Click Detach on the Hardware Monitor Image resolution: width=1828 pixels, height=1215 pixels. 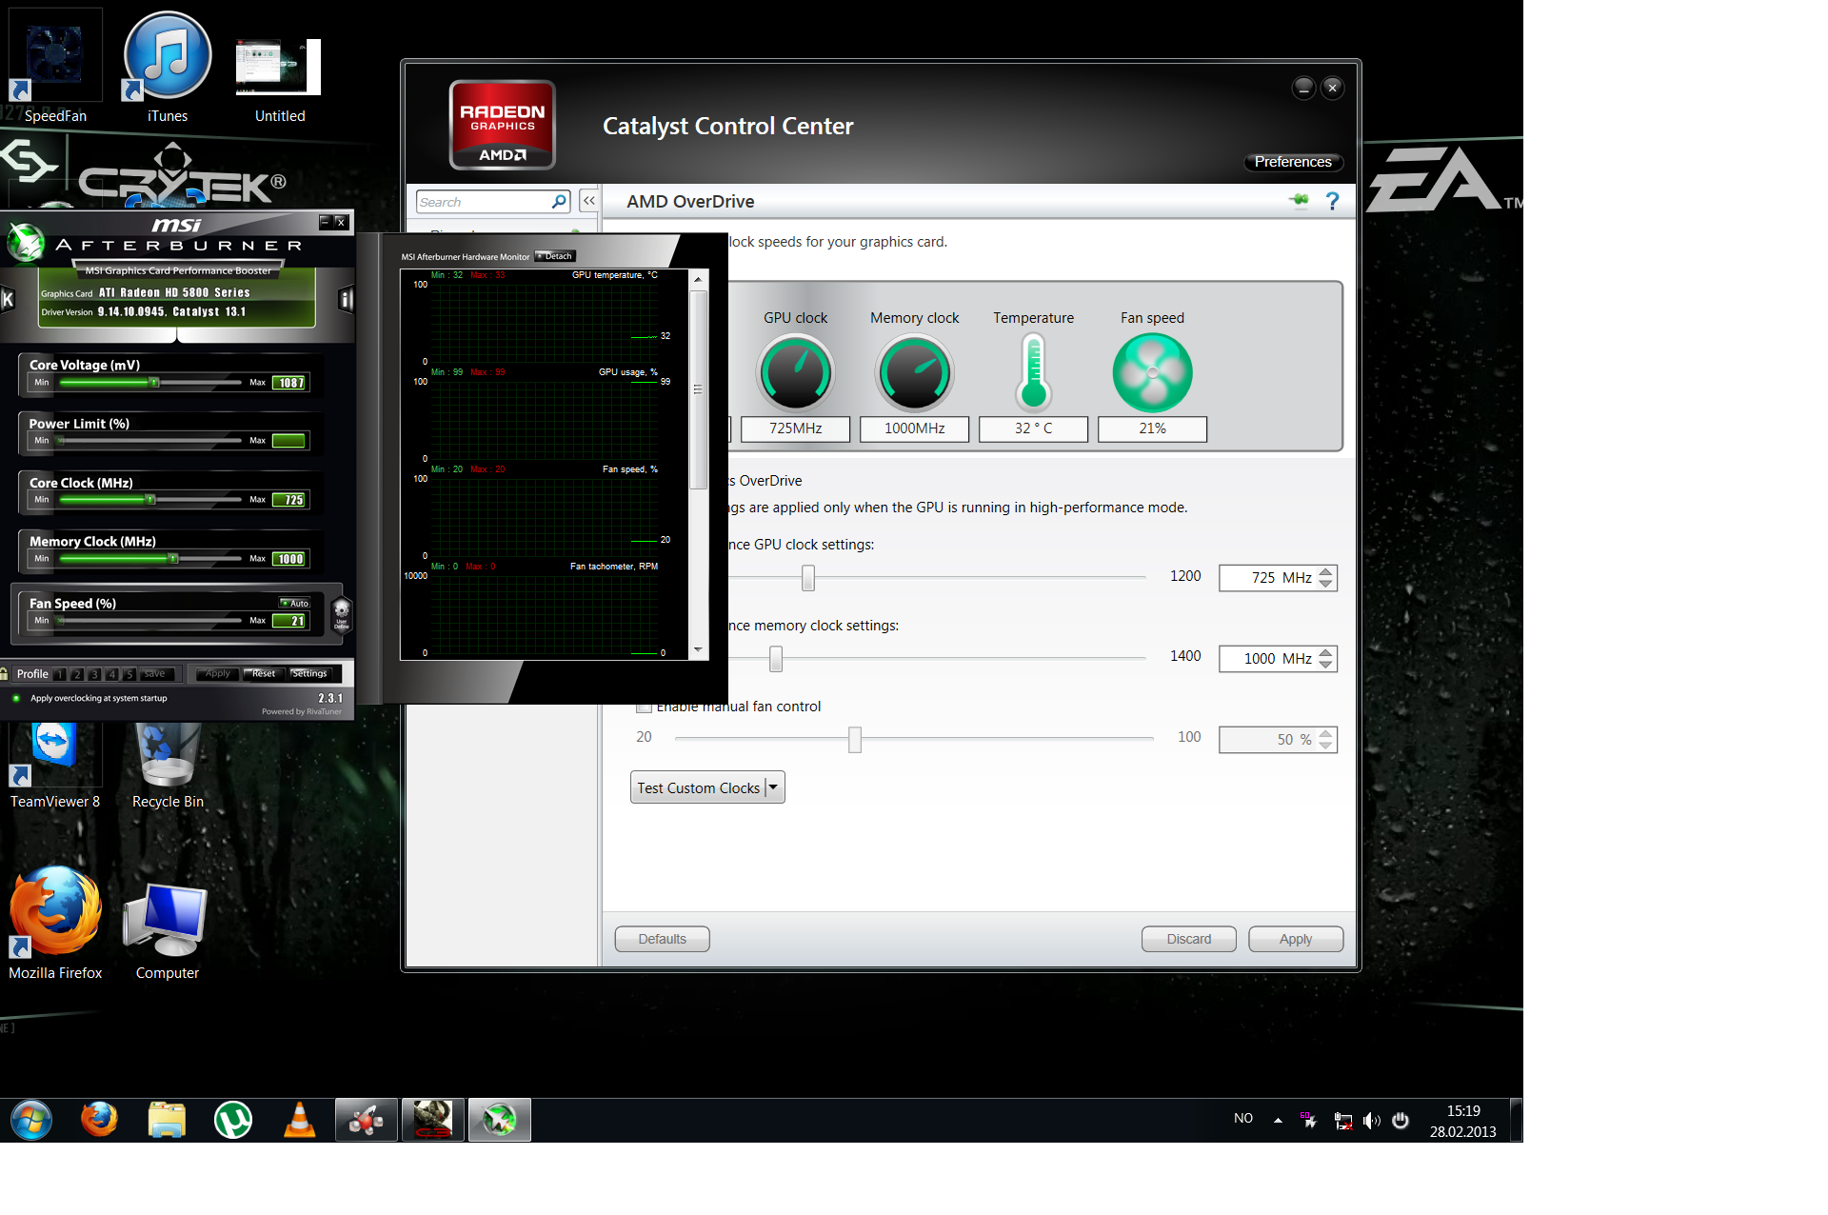click(555, 256)
